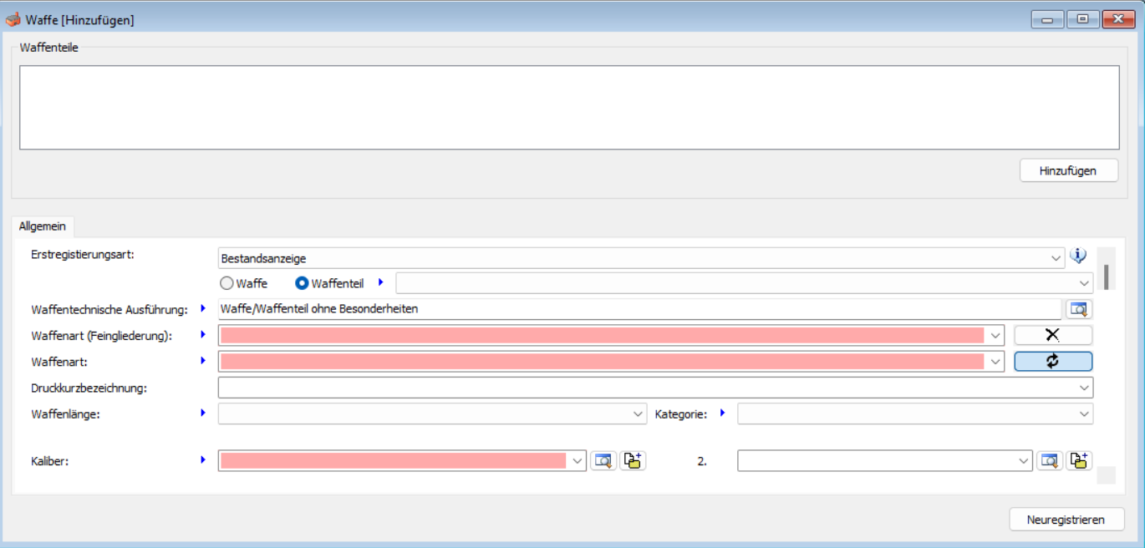The image size is (1145, 548).
Task: Click the refresh arrows button beside Waffenart
Action: pyautogui.click(x=1052, y=362)
